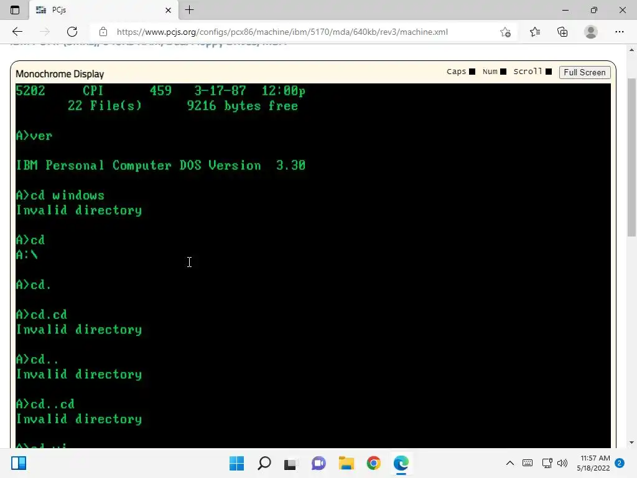Click the scrollbar down arrow
637x478 pixels.
coord(631,443)
